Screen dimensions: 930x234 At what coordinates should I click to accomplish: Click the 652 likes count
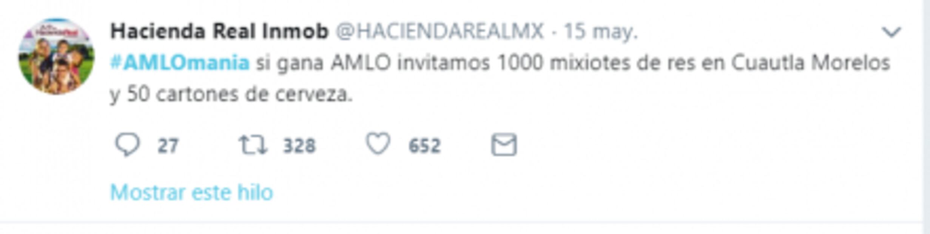coord(425,146)
